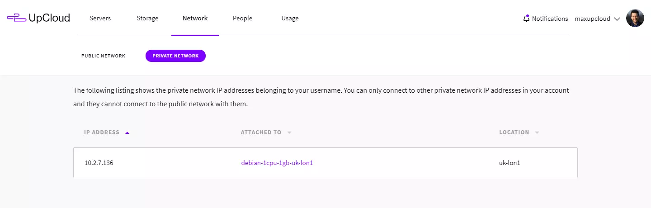Click the Attached To sort arrow

[289, 133]
